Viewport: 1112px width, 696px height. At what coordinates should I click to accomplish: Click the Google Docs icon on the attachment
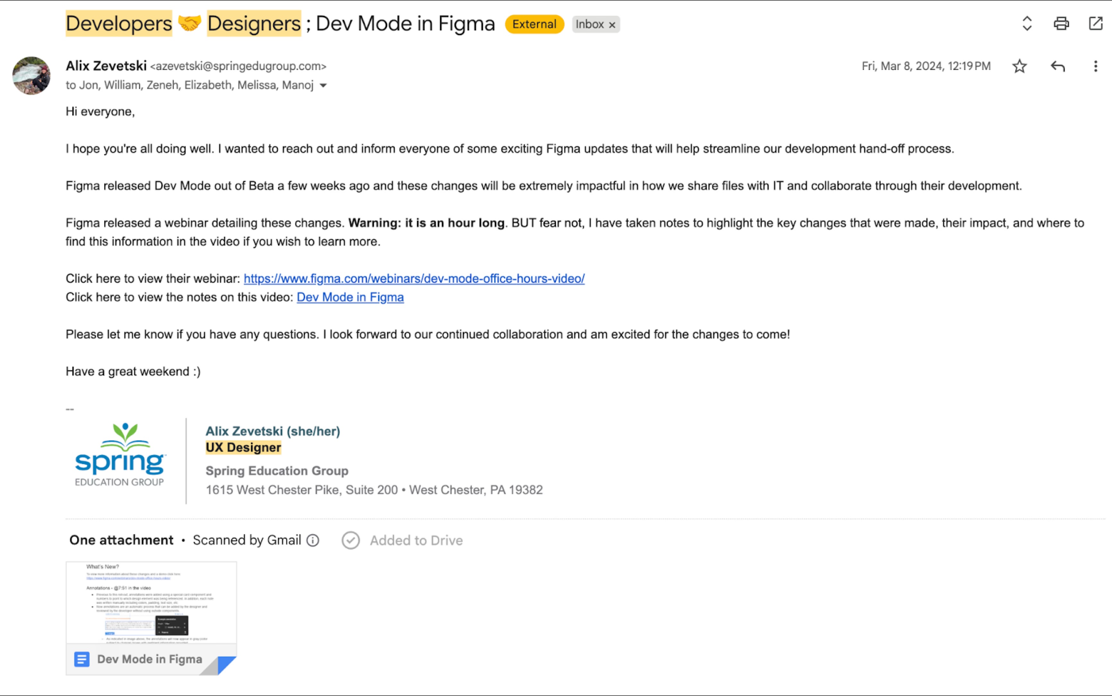[82, 659]
